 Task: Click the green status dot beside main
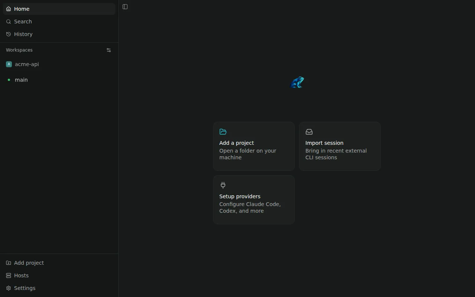[9, 80]
